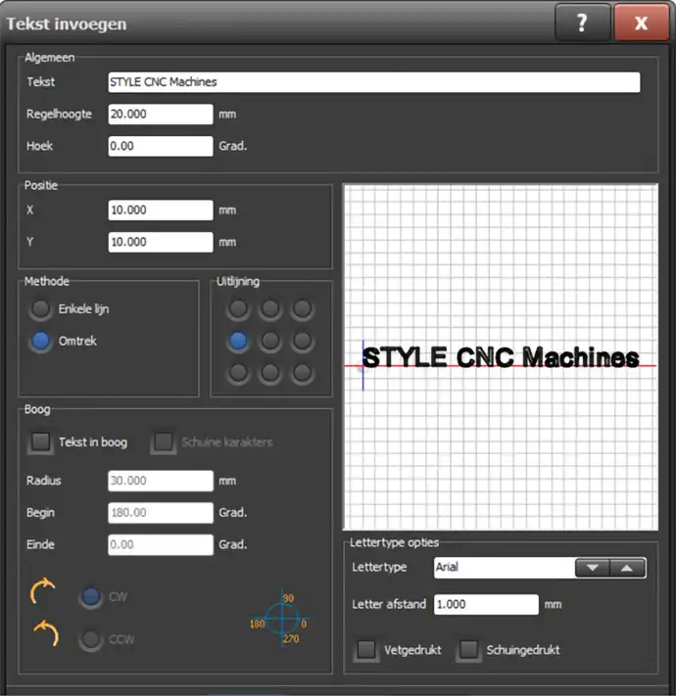Click the Radius value field
The height and width of the screenshot is (696, 676).
tap(161, 481)
